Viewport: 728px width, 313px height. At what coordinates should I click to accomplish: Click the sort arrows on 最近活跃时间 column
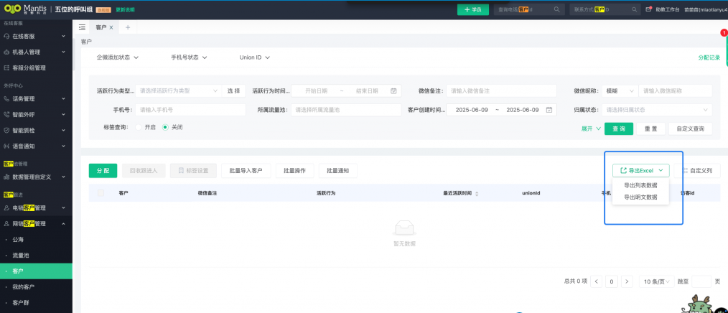click(477, 194)
